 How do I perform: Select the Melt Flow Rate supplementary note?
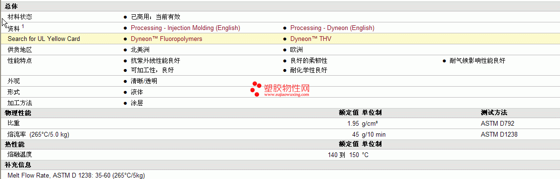tap(76, 175)
